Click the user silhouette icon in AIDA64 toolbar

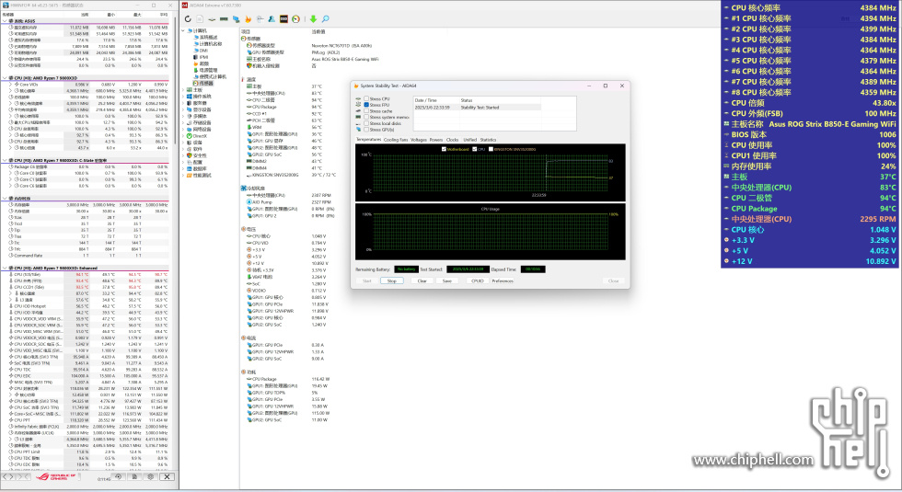click(272, 19)
